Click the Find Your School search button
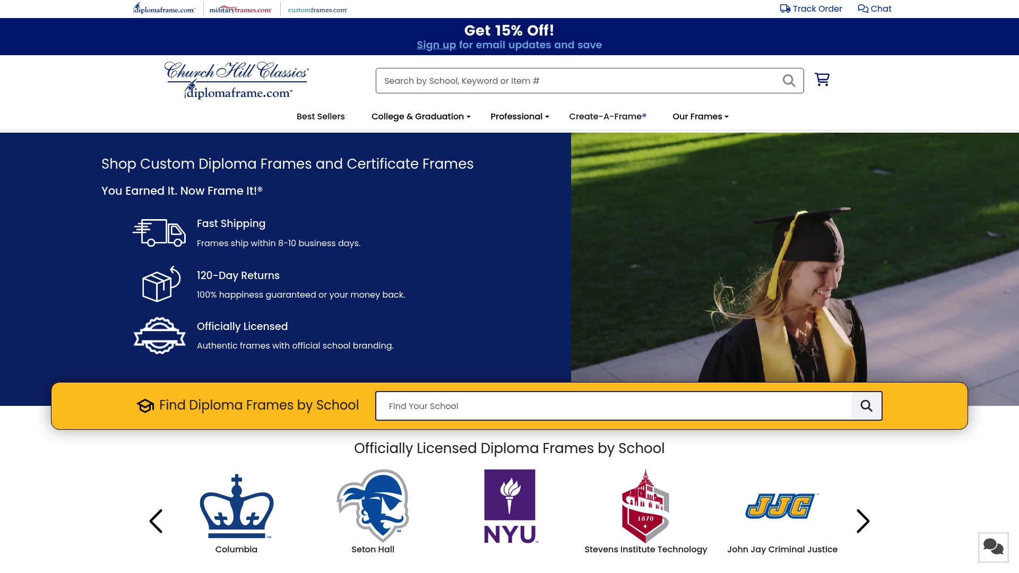Screen dimensions: 1019x573 [867, 406]
